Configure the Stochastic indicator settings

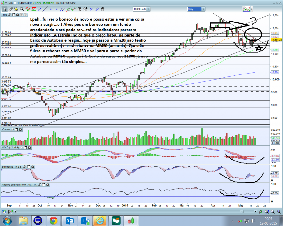click(24, 167)
